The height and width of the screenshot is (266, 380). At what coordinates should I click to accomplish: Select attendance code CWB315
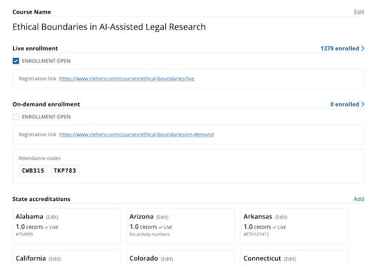tap(33, 171)
